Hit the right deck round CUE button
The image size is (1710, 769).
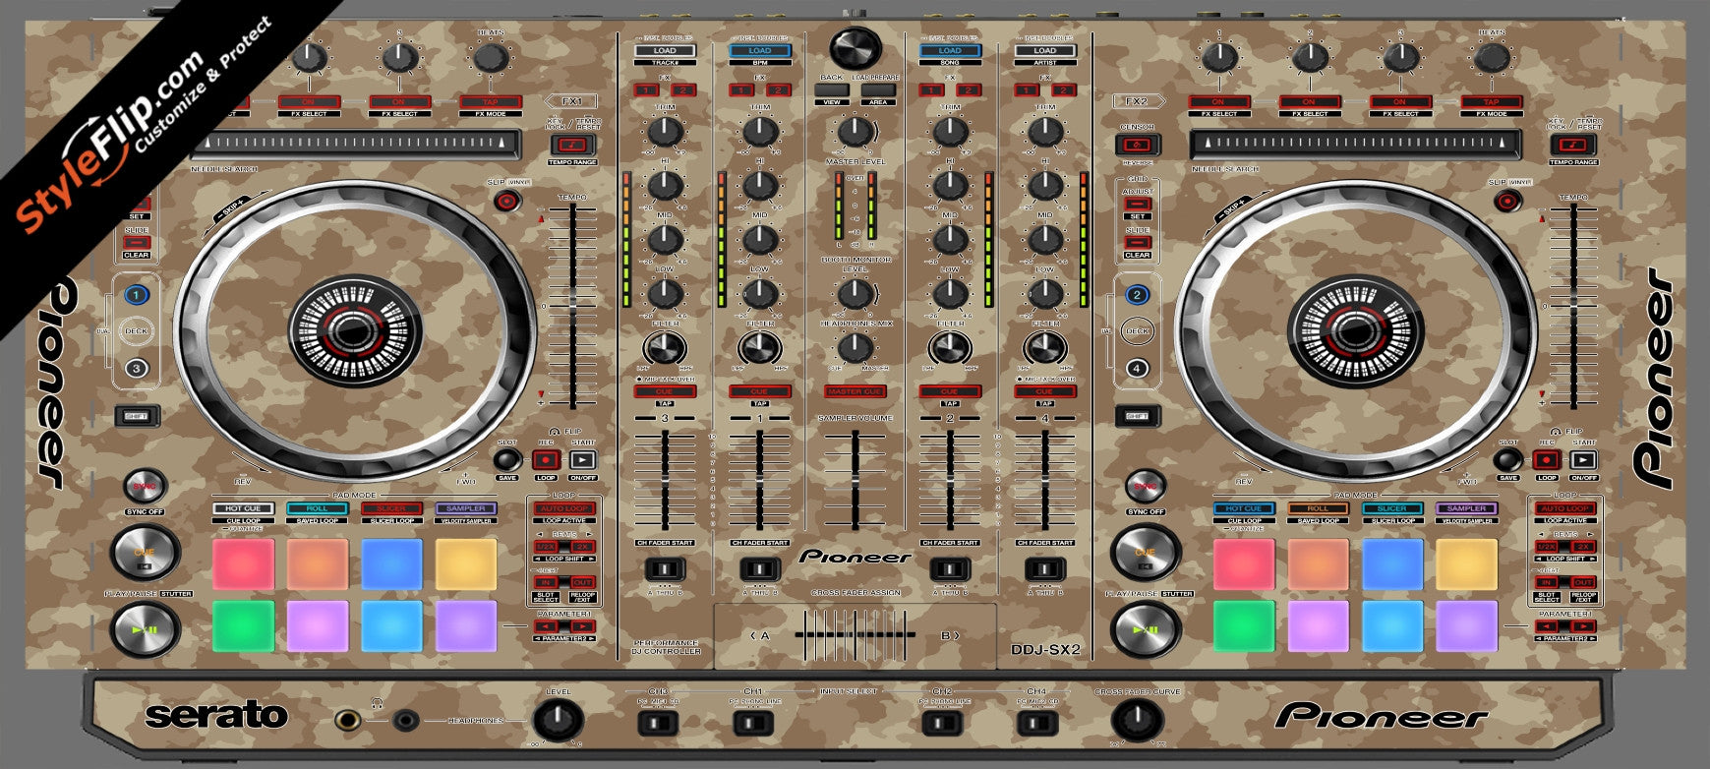tap(1146, 552)
